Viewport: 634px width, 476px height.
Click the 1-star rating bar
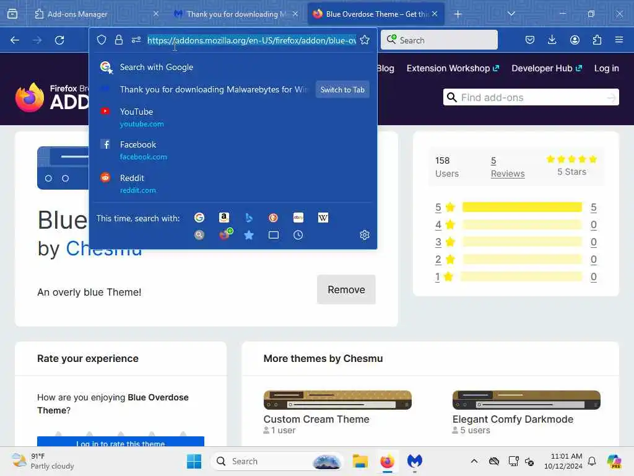click(x=522, y=276)
